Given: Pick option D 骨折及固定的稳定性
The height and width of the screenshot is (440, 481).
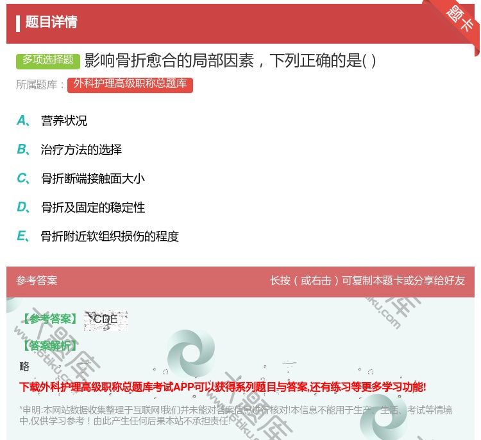Looking at the screenshot, I should tap(92, 207).
